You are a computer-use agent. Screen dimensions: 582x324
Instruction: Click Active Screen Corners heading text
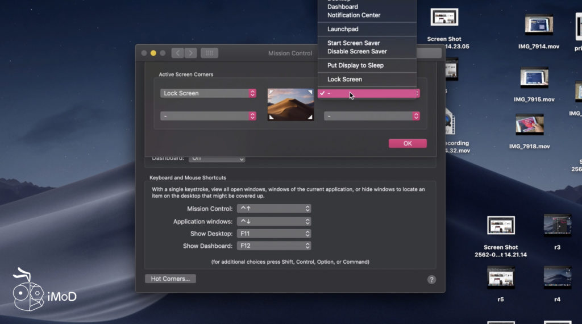click(186, 74)
